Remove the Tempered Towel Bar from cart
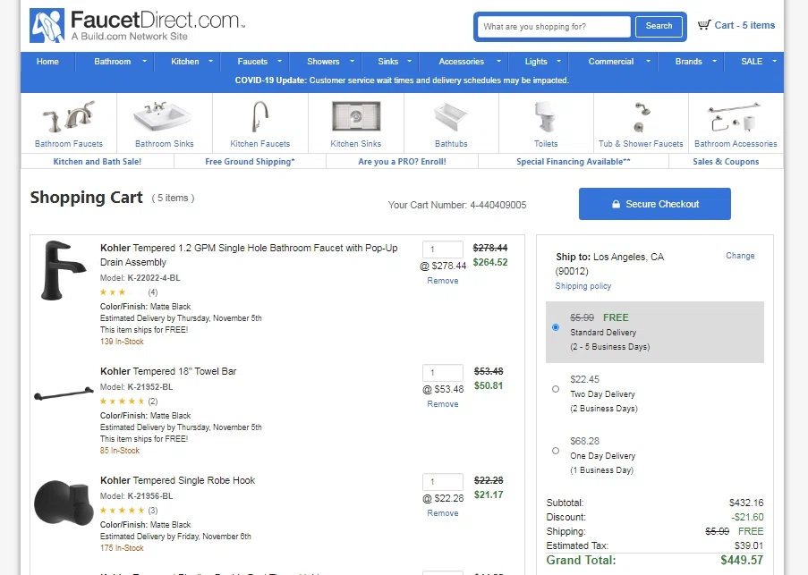808x575 pixels. point(443,404)
